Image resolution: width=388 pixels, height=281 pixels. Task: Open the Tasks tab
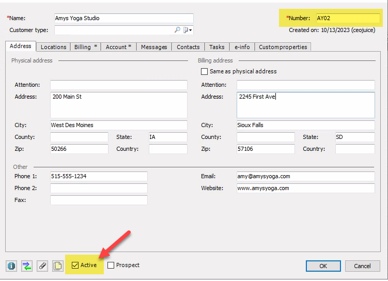coord(217,47)
